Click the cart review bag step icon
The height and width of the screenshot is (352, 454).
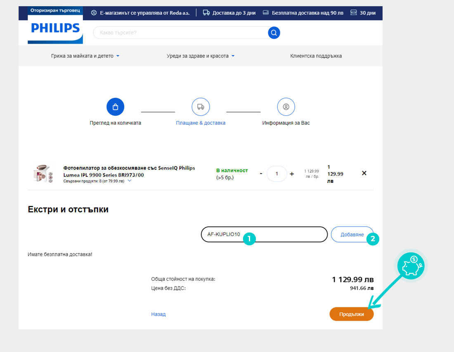click(115, 107)
